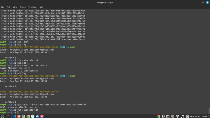The width and height of the screenshot is (210, 118).
Task: Open the Edit menu
Action: click(9, 7)
